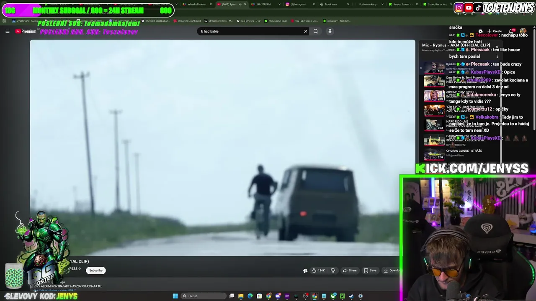536x301 pixels.
Task: Open the Share dialog for the video
Action: click(350, 270)
